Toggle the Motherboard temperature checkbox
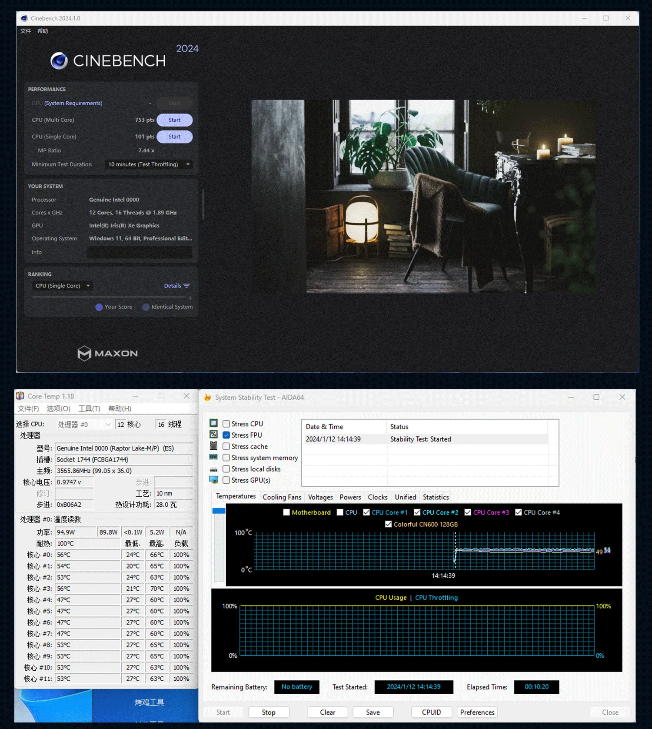 point(286,512)
